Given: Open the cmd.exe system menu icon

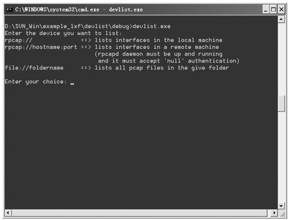Looking at the screenshot, I should tap(9, 9).
